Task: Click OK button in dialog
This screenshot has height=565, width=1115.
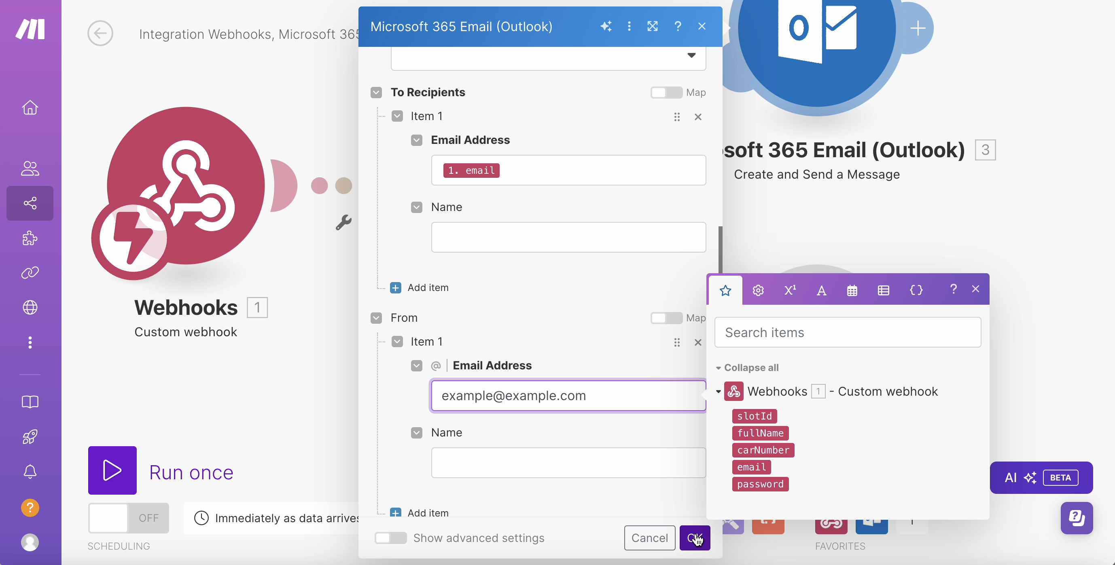Action: point(695,538)
